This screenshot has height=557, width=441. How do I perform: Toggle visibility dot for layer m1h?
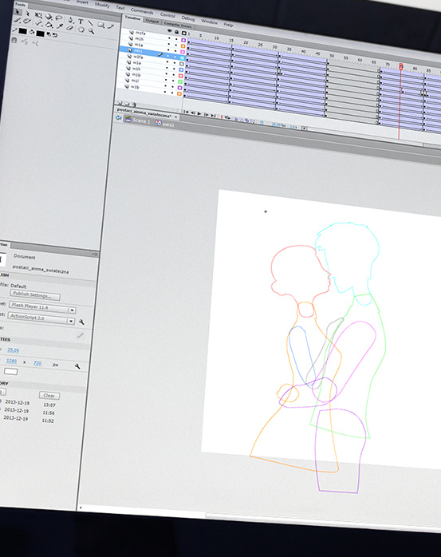168,44
